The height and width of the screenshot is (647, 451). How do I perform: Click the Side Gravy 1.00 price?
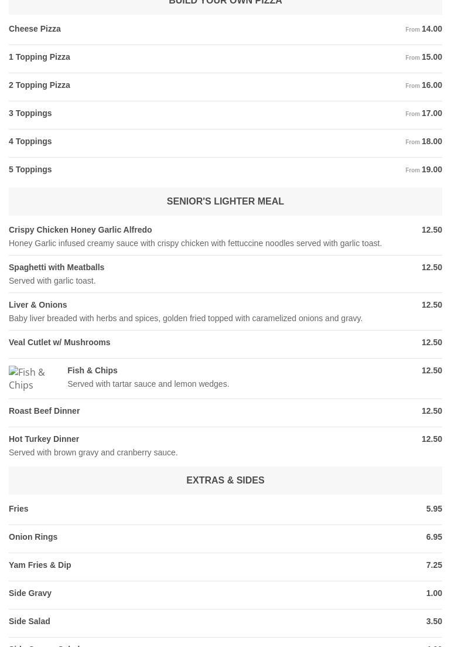point(433,593)
